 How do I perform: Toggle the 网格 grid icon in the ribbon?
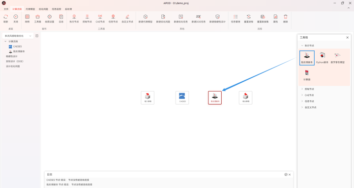tap(27, 17)
